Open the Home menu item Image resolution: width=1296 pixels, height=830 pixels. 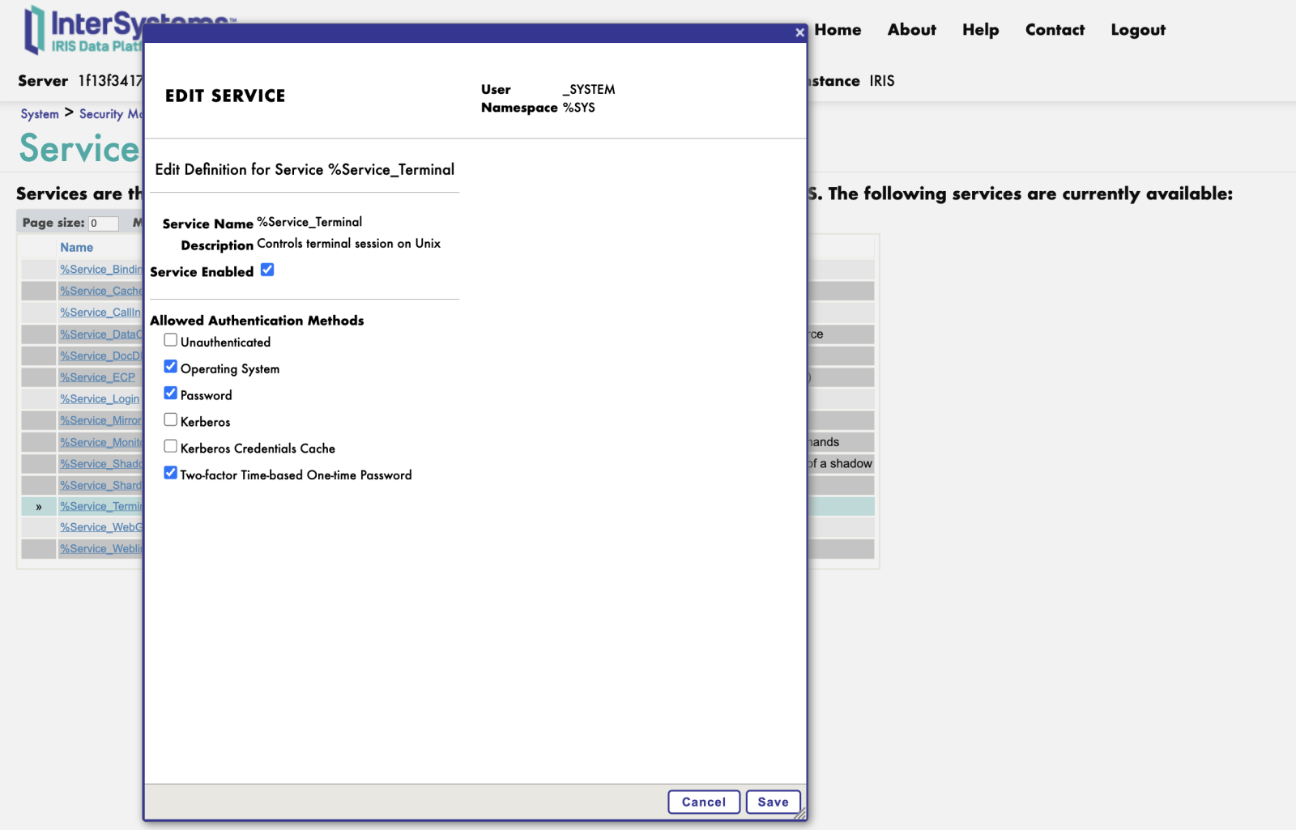(838, 30)
